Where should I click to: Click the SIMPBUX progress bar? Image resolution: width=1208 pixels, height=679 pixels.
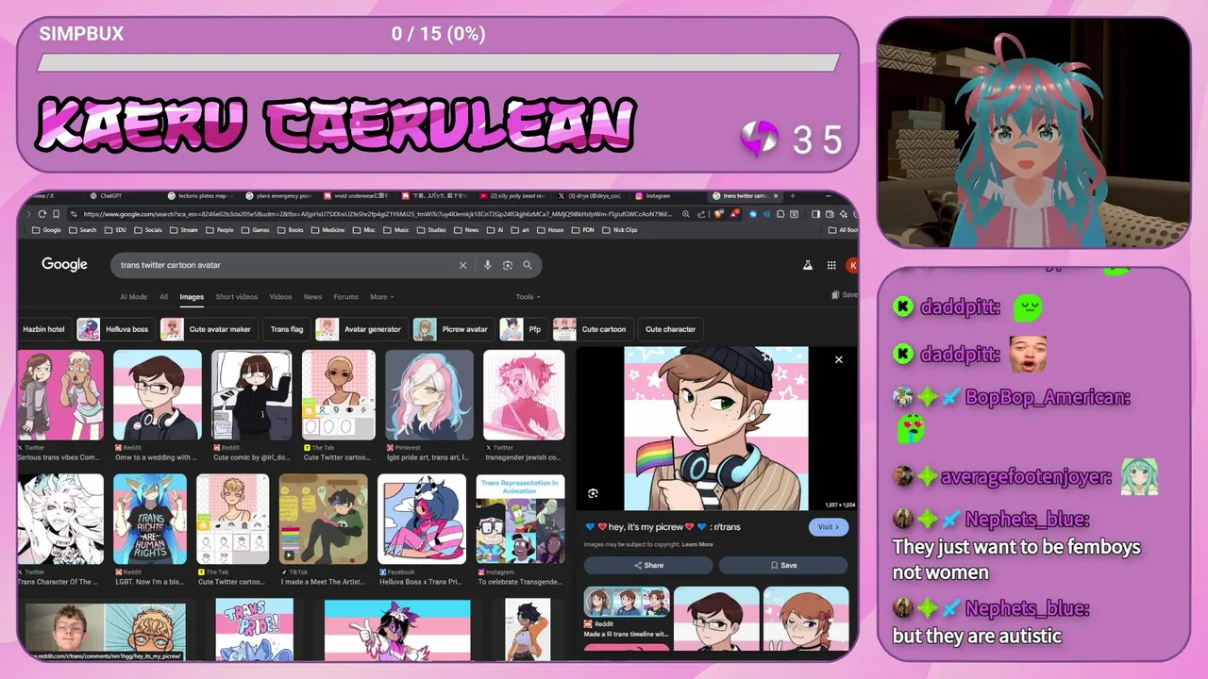click(x=439, y=62)
